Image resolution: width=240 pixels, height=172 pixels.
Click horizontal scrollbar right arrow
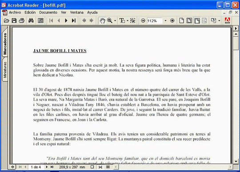tap(230, 167)
